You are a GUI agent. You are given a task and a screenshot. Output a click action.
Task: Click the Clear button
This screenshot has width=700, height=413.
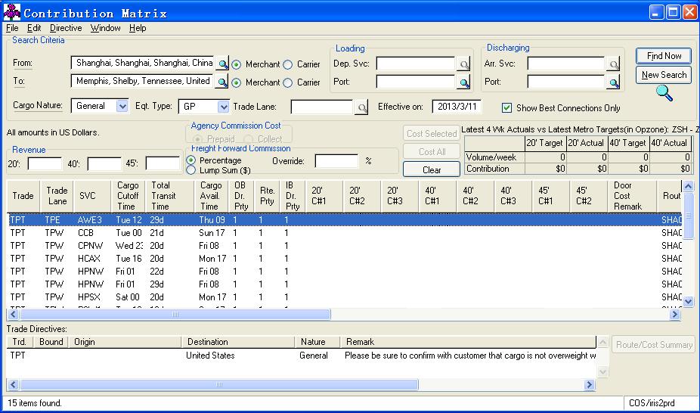coord(432,170)
